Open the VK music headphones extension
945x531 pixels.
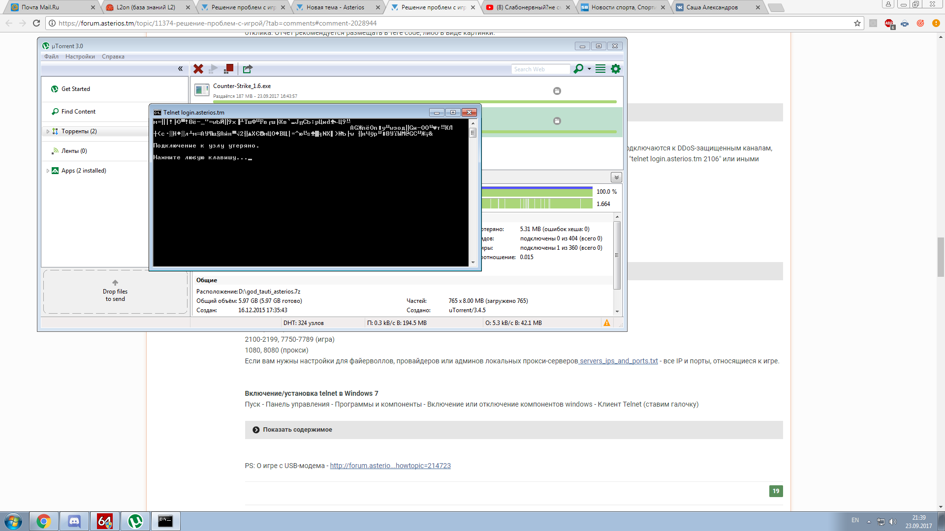click(x=905, y=23)
